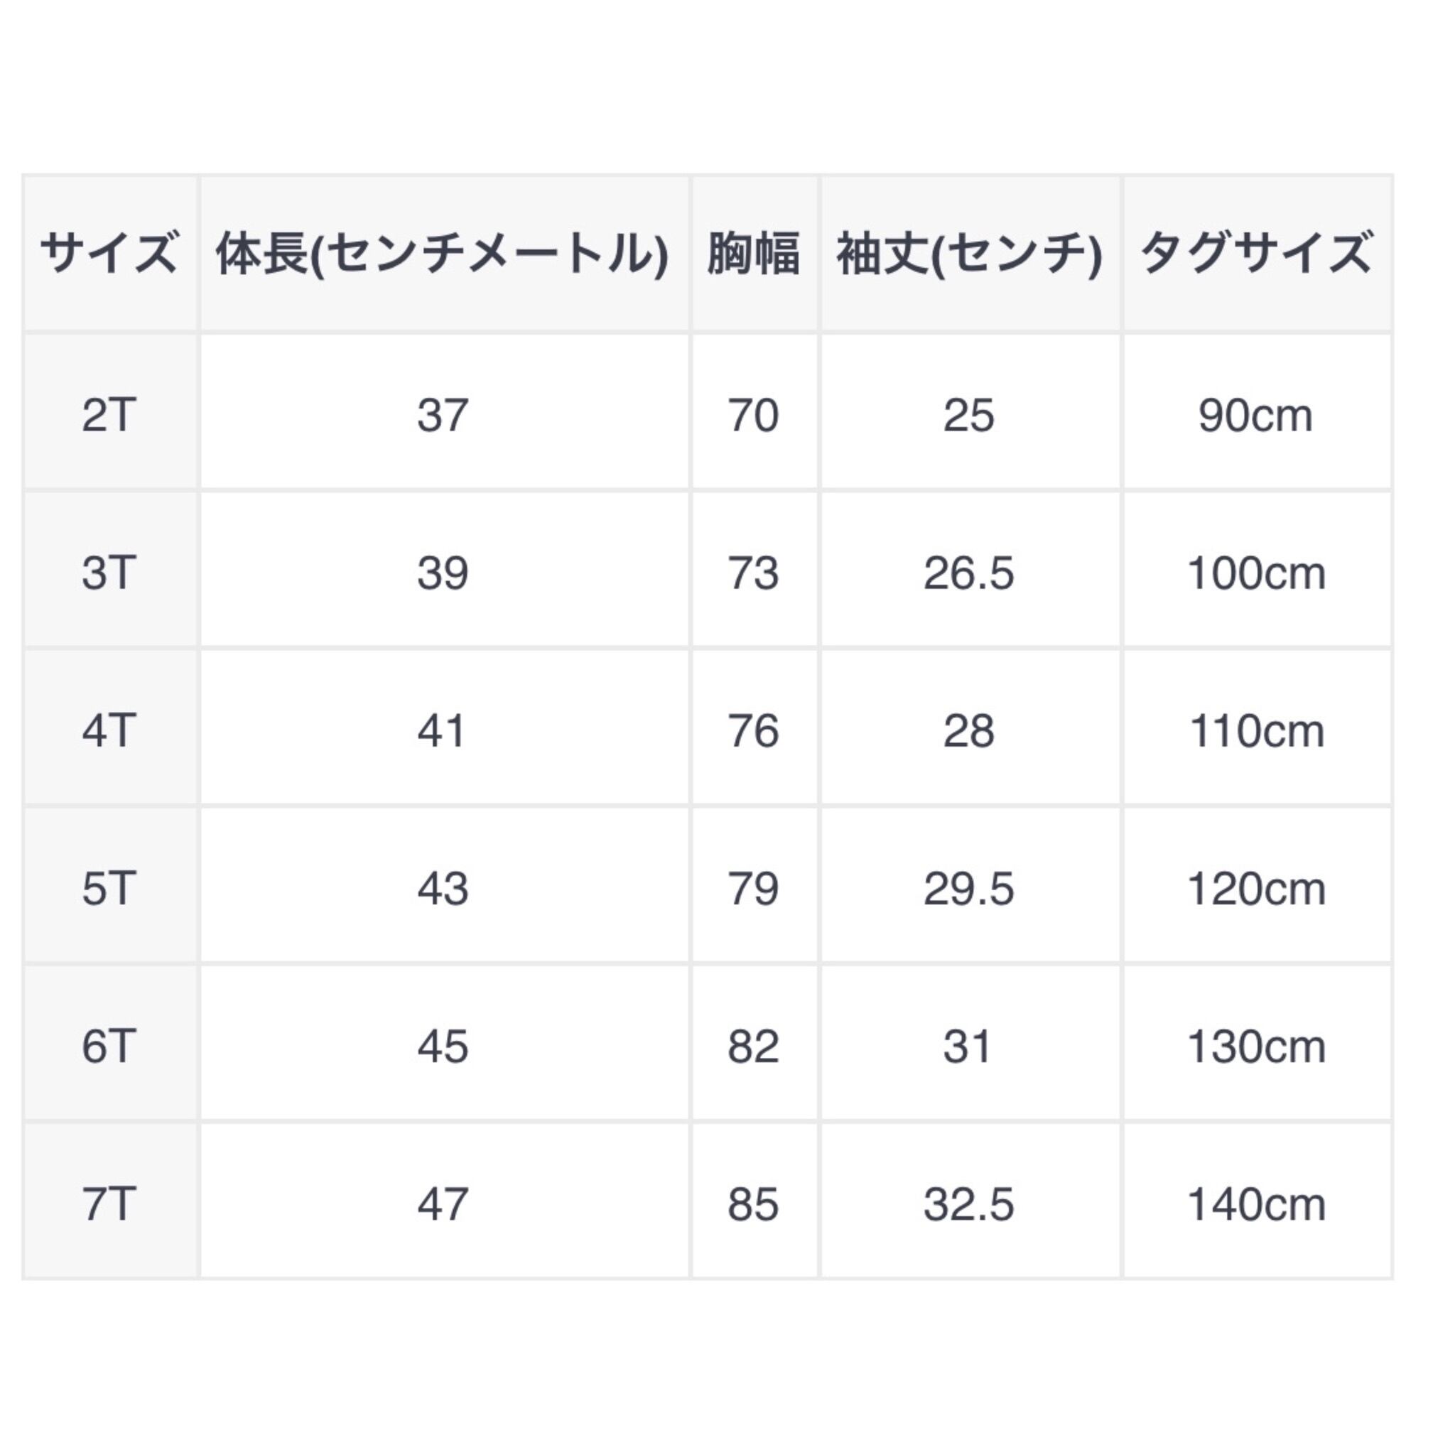Click the body length value 43
The height and width of the screenshot is (1455, 1455).
(x=443, y=889)
